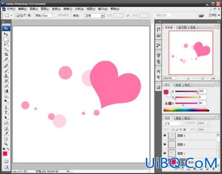This screenshot has height=174, width=222.
Task: Select the Eraser tool
Action: click(6, 86)
